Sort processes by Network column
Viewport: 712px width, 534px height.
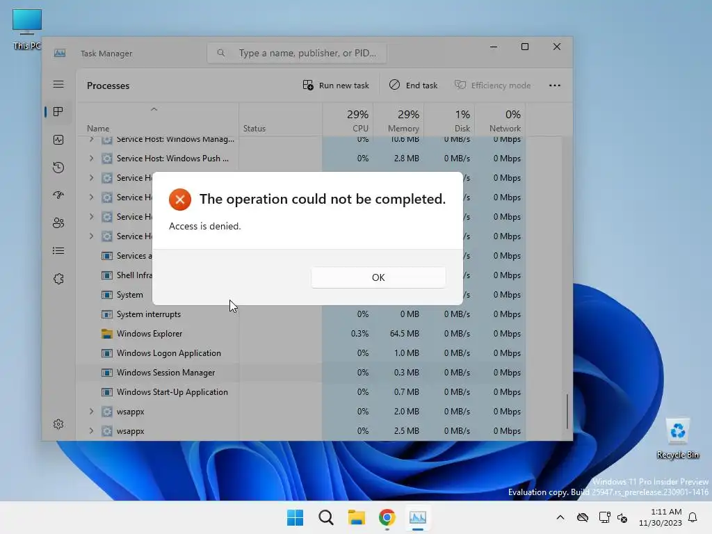tap(501, 121)
